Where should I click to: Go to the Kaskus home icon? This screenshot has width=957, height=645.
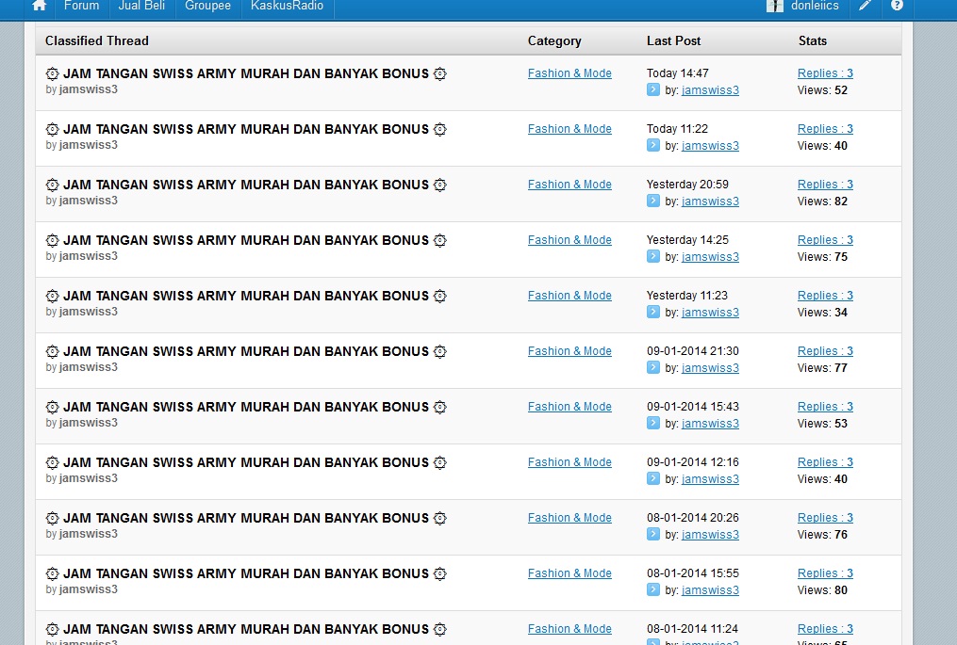pos(39,6)
